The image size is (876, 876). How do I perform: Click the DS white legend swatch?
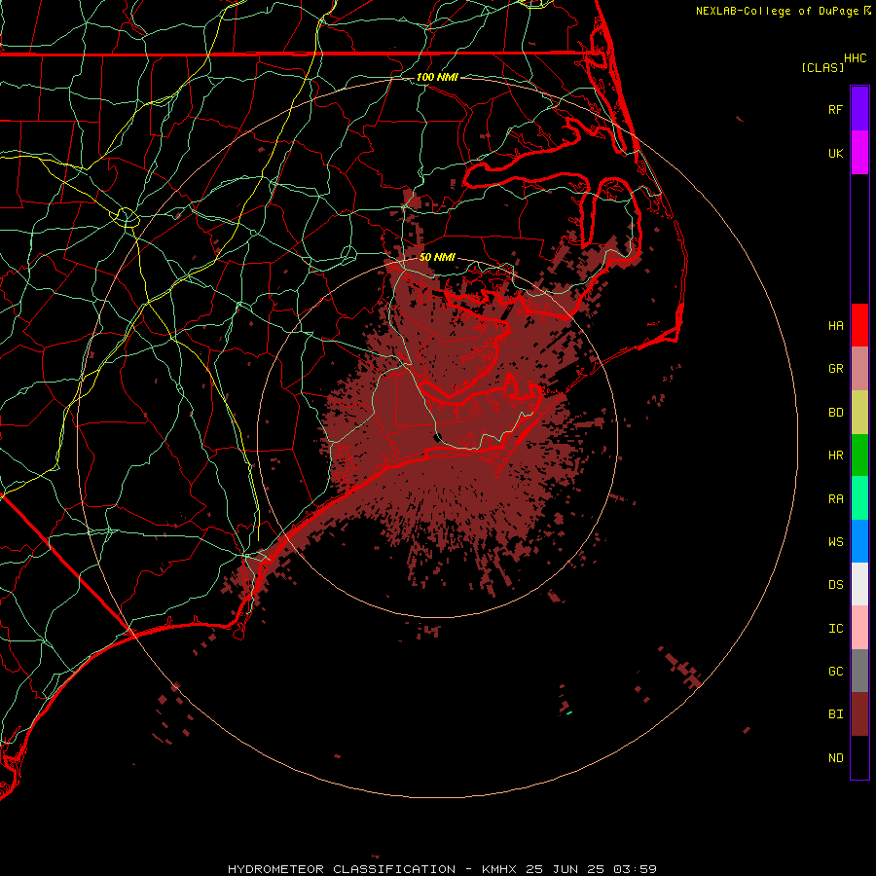point(859,584)
